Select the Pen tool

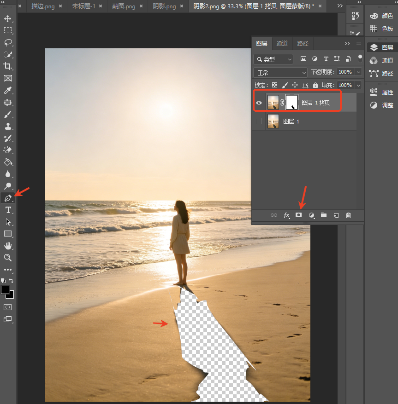click(8, 198)
